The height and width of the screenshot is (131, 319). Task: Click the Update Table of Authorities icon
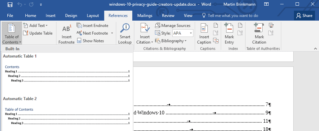pos(271,33)
